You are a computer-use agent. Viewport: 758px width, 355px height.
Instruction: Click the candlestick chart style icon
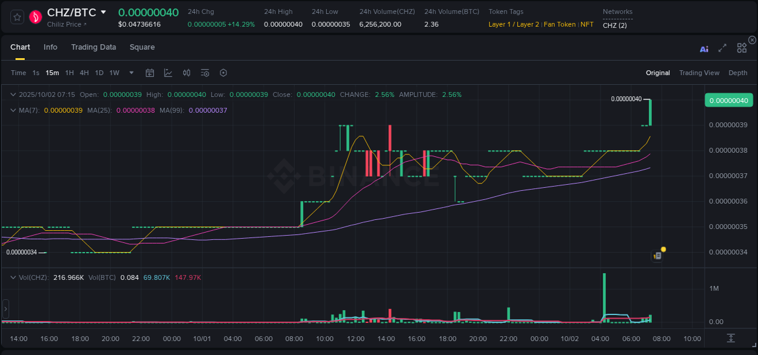(187, 73)
